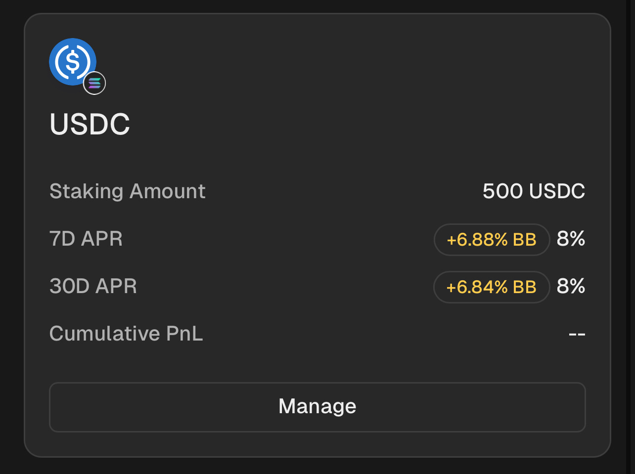The height and width of the screenshot is (474, 635).
Task: Click the dollar sign inside the coin logo
Action: click(x=73, y=62)
